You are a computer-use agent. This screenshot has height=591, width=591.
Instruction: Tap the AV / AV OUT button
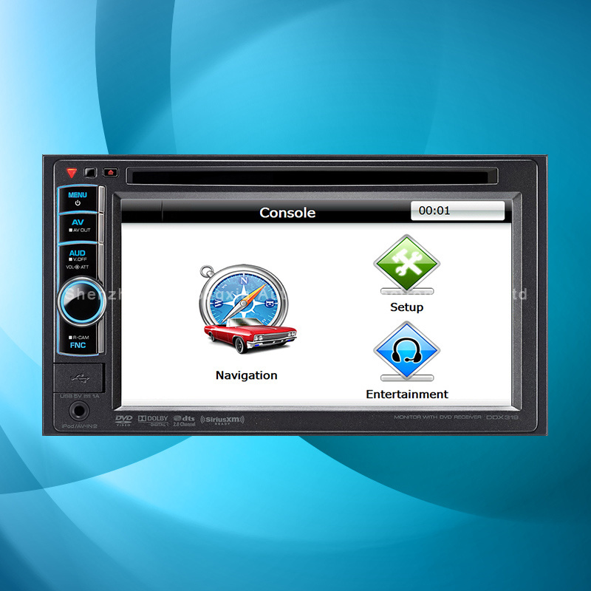coord(79,227)
